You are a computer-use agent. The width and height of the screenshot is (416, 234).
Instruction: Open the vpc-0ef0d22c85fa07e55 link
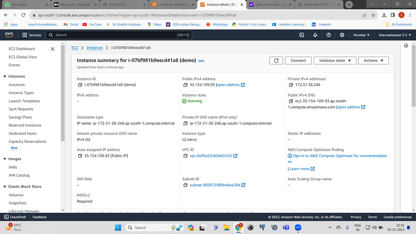[x=211, y=156]
